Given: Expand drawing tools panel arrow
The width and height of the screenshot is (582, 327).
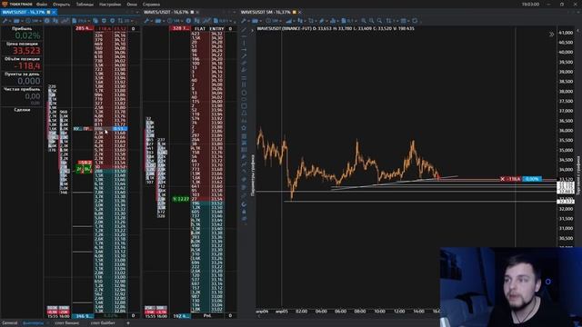Looking at the screenshot, I should (x=252, y=30).
